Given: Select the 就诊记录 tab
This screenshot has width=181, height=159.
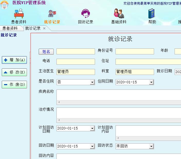Looking at the screenshot, I should pyautogui.click(x=33, y=28).
